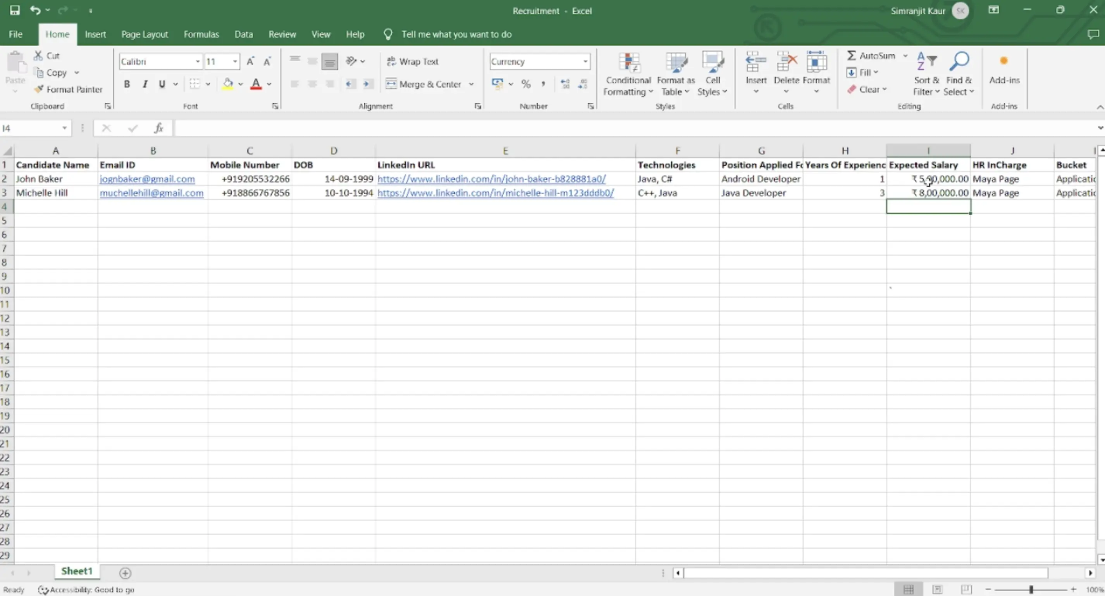Viewport: 1105px width, 596px height.
Task: Apply Comma Style number format
Action: [x=543, y=84]
